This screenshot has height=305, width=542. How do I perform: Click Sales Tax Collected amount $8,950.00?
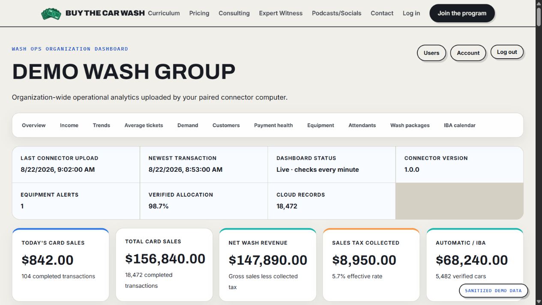coord(364,260)
